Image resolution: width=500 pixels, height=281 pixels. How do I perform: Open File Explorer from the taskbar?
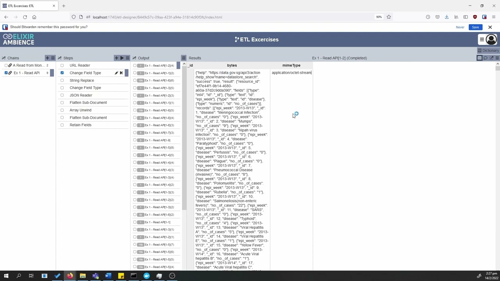click(x=83, y=276)
